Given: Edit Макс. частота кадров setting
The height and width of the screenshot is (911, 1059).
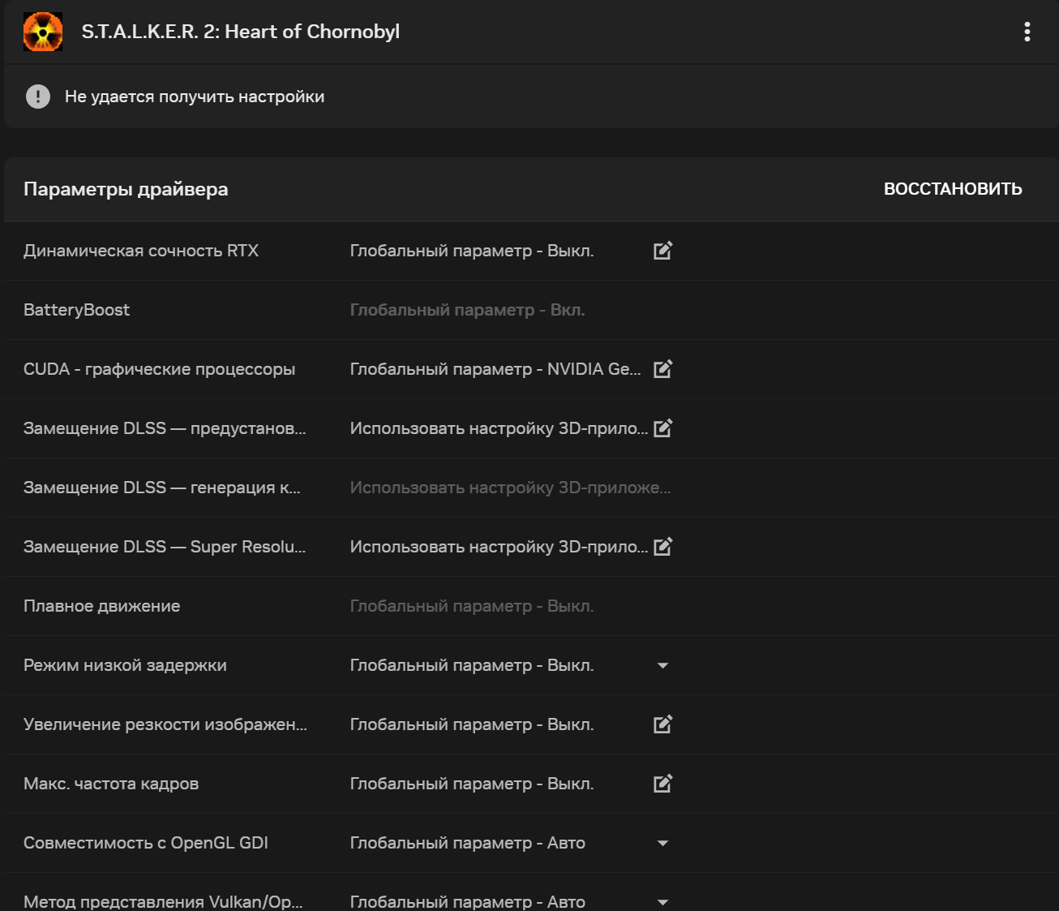Looking at the screenshot, I should tap(662, 784).
